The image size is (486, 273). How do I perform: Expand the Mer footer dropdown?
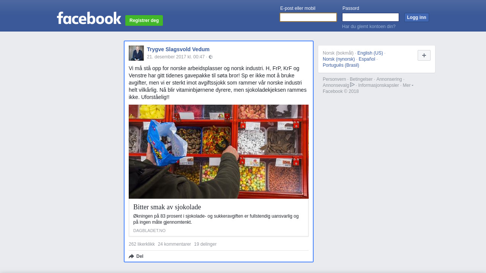408,85
